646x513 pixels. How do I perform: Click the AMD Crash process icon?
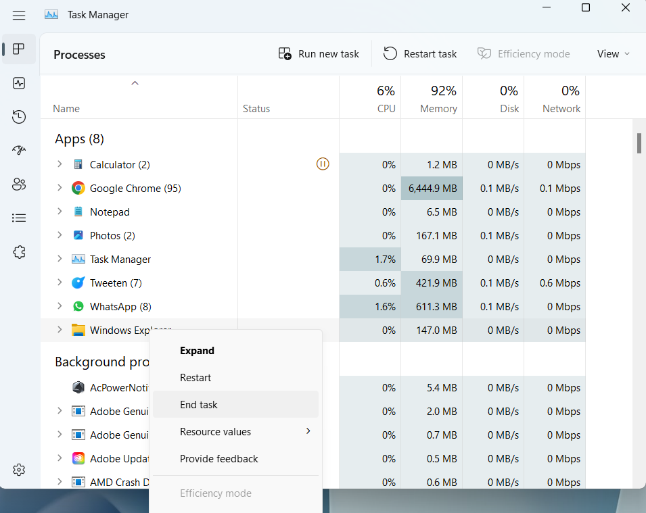78,482
